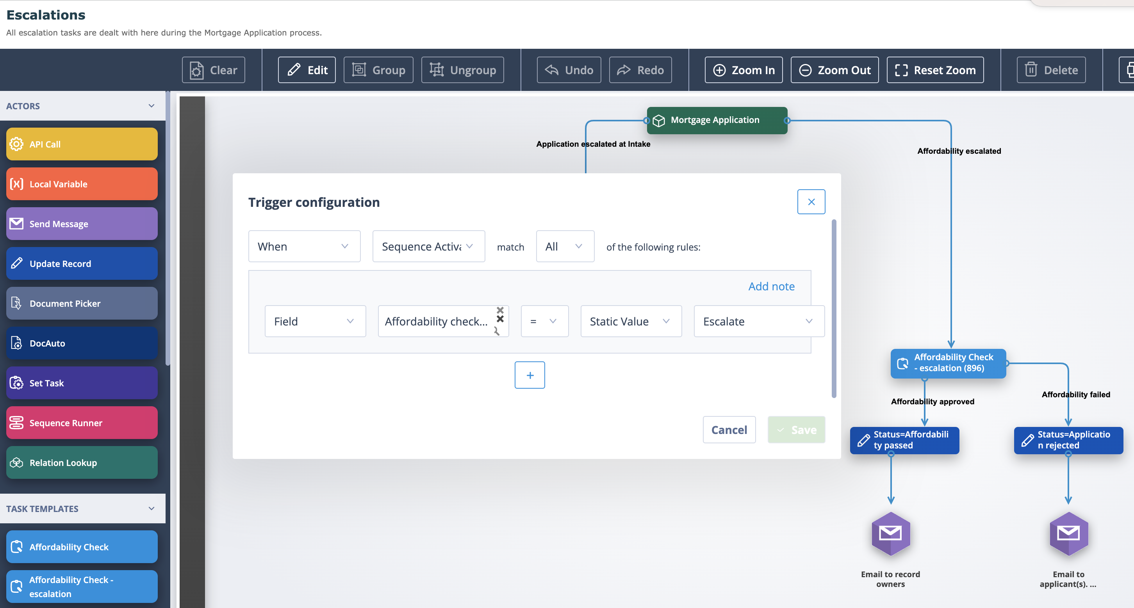Click Redo in the toolbar
Viewport: 1134px width, 608px height.
[x=640, y=70]
